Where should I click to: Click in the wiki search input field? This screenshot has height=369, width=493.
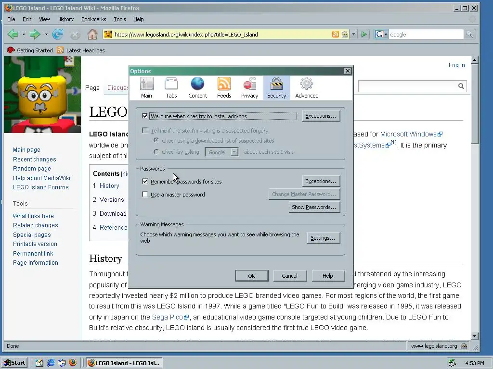pyautogui.click(x=407, y=86)
